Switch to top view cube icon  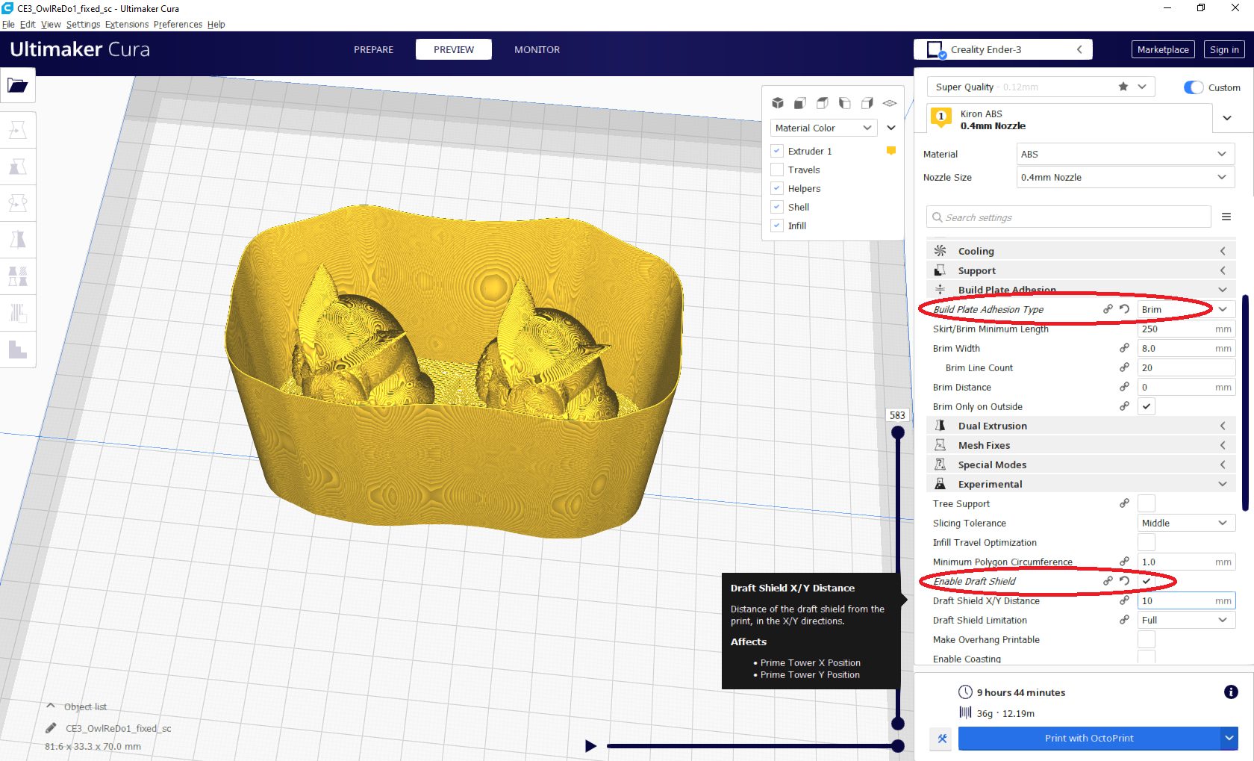[823, 103]
